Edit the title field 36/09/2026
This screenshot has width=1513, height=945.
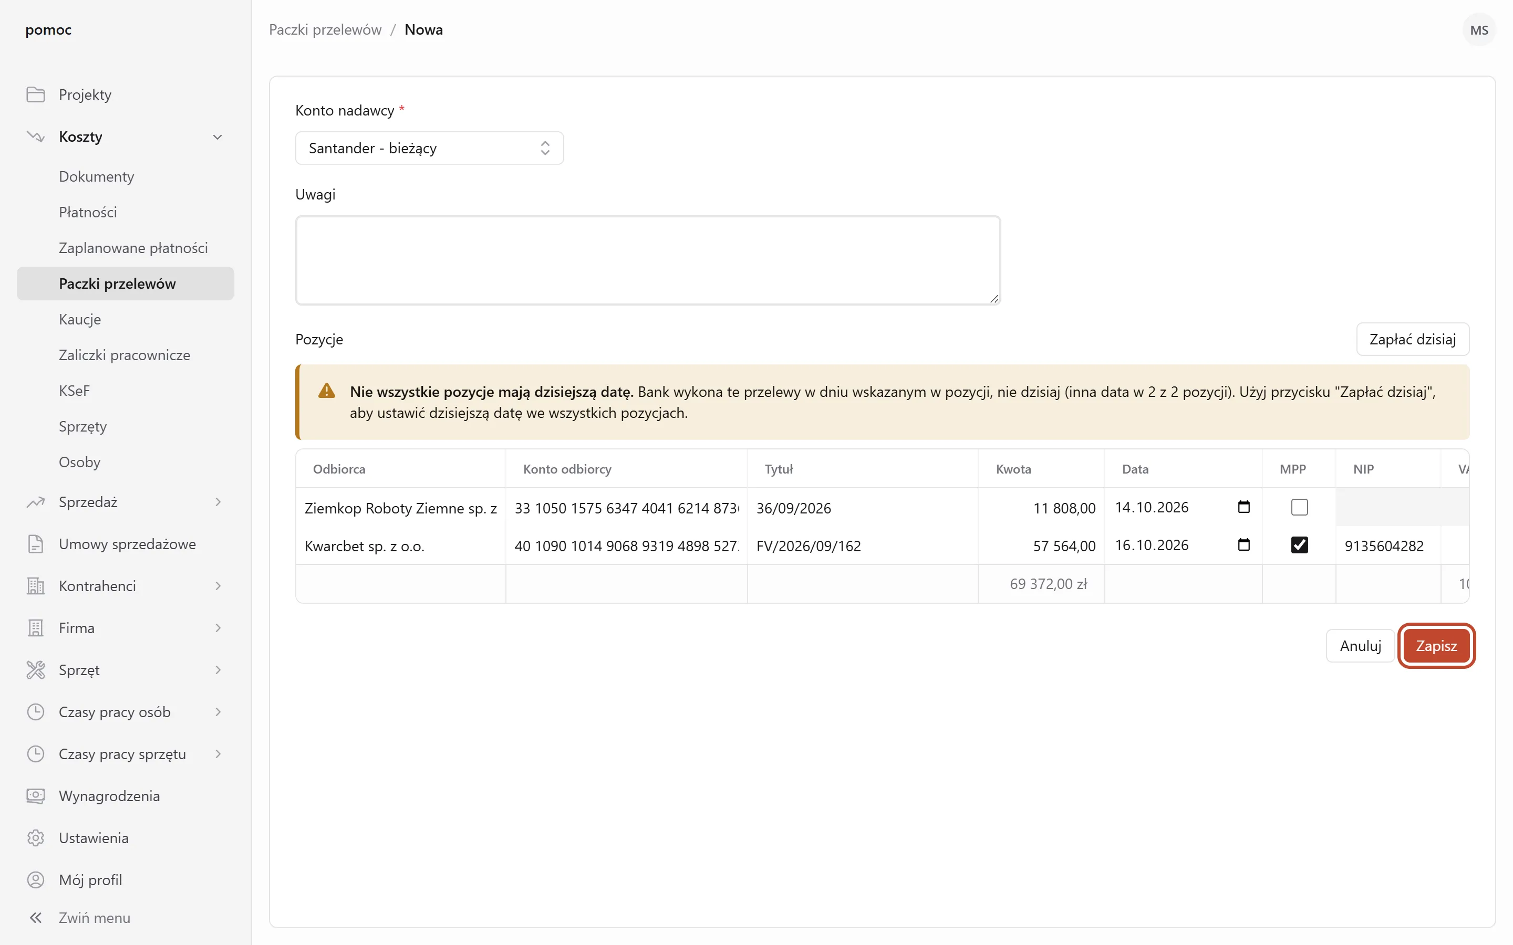862,508
